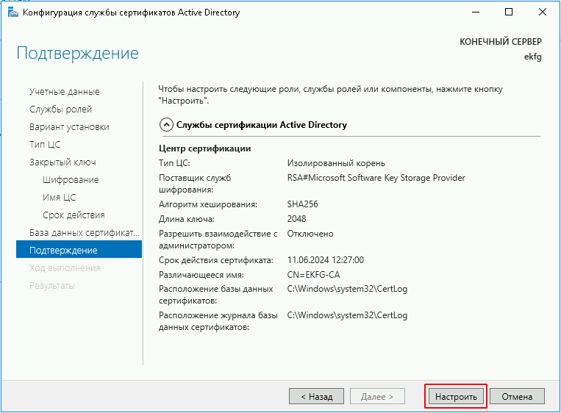This screenshot has width=561, height=413.
Task: Click the Различающееся имя label
Action: click(201, 275)
